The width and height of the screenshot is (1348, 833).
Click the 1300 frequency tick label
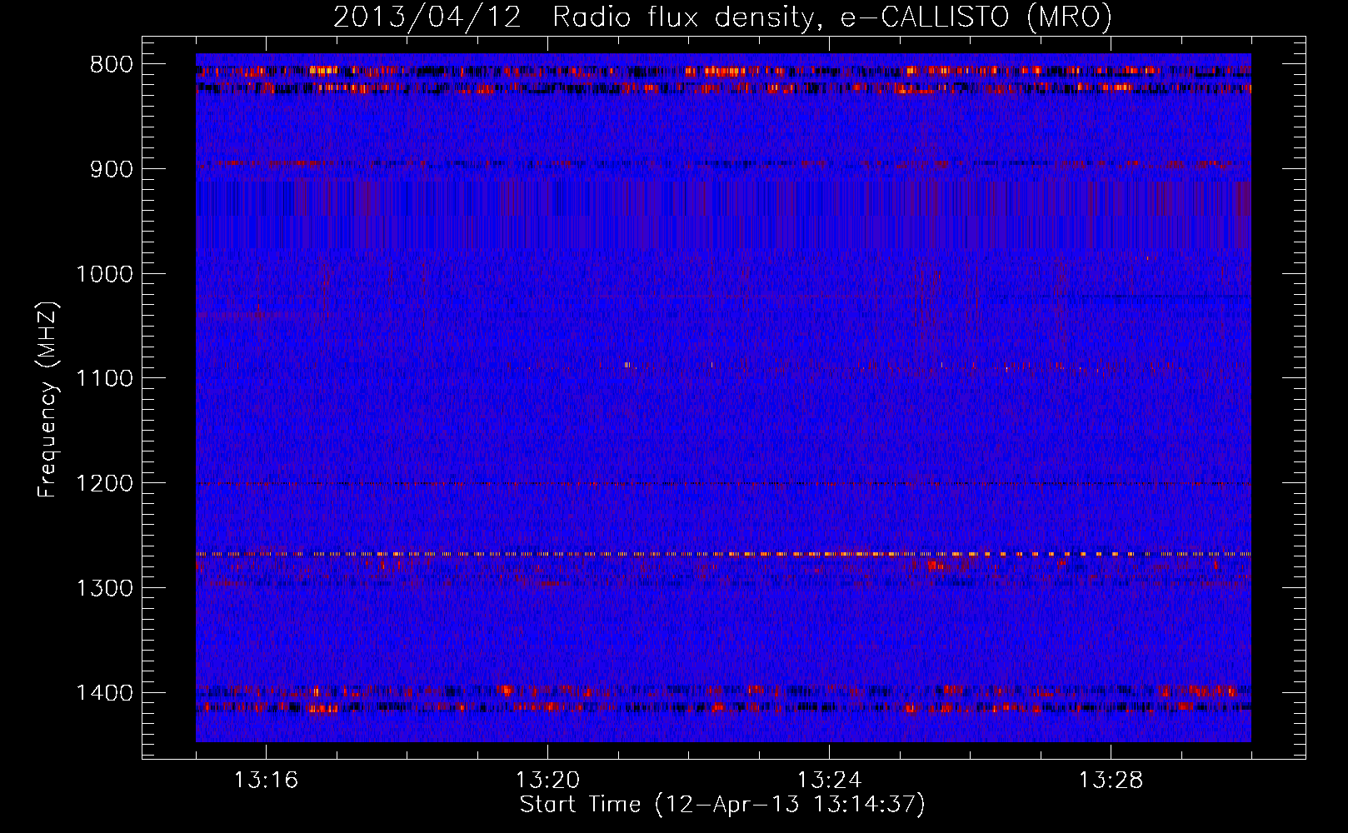pos(104,588)
